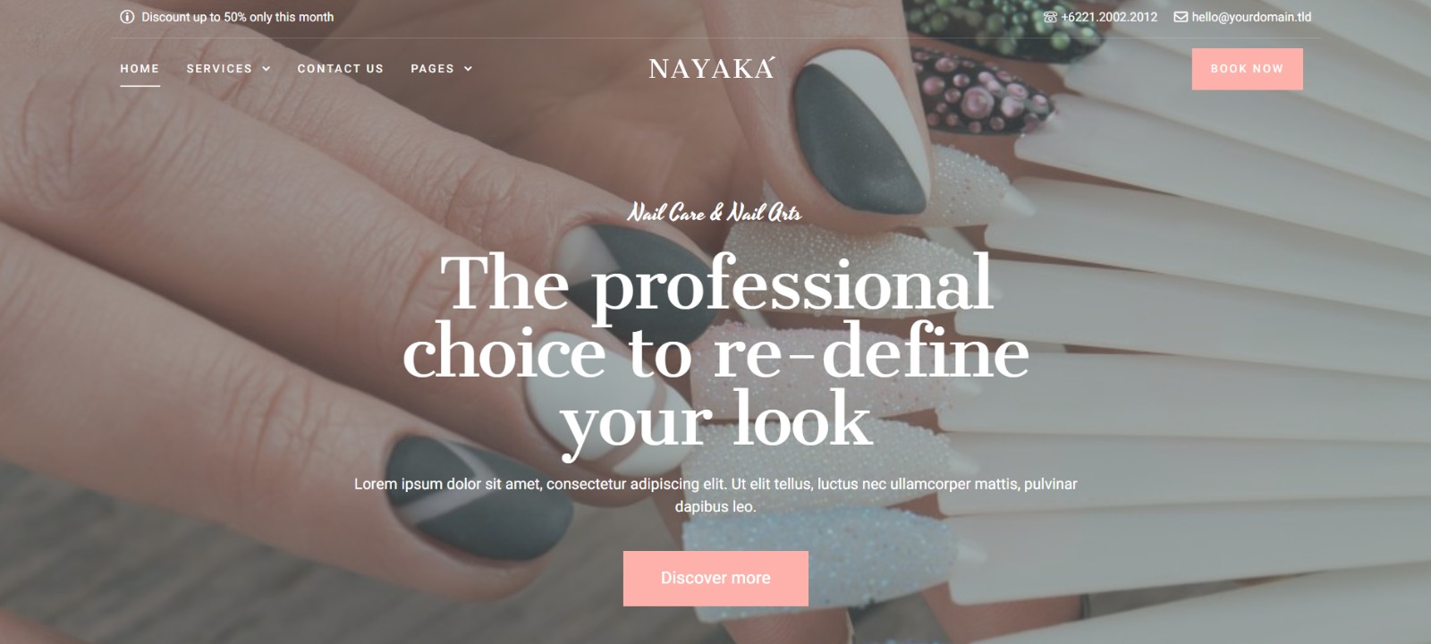Click the envelope icon next to email address
This screenshot has height=644, width=1431.
(1181, 17)
